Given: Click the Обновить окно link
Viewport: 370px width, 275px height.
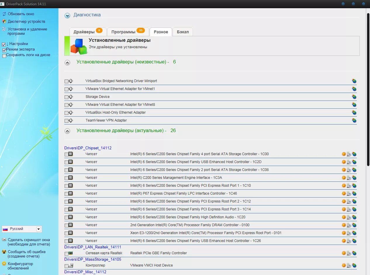Looking at the screenshot, I should [21, 14].
